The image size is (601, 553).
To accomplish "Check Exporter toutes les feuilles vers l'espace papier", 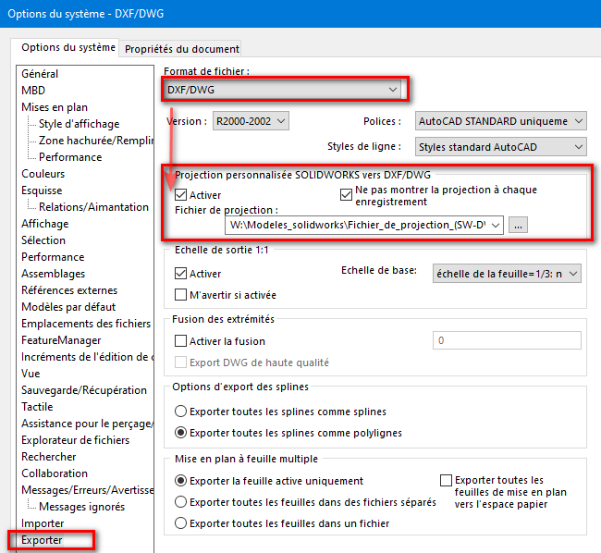I will point(447,481).
